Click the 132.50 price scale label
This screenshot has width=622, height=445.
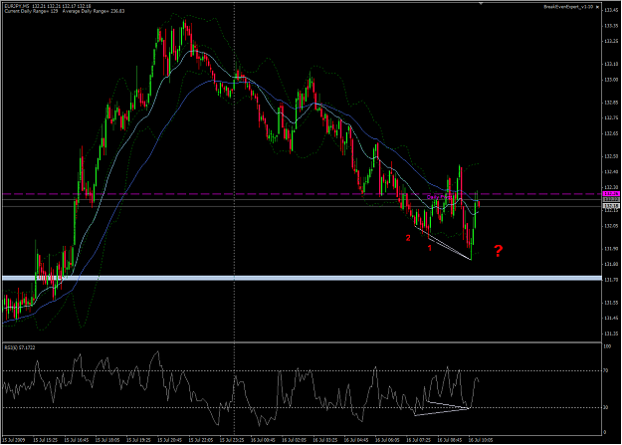610,156
